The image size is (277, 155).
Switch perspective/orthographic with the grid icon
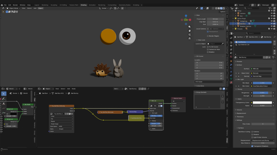click(x=190, y=38)
